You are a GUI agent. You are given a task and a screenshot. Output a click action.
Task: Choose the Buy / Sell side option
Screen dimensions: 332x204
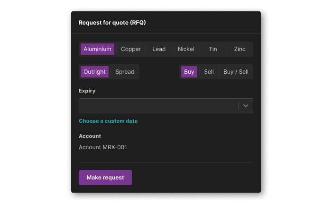click(x=236, y=72)
